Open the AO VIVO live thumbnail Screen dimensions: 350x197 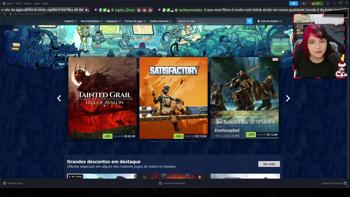click(102, 176)
